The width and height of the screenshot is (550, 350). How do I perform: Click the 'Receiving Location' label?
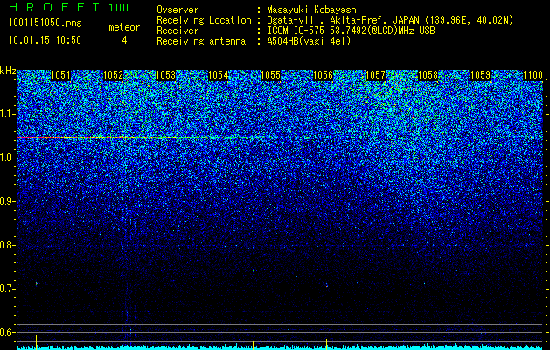tap(204, 20)
